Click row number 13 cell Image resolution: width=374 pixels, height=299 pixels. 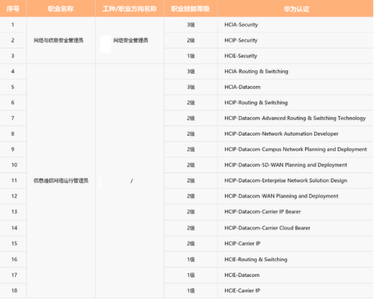coord(13,212)
